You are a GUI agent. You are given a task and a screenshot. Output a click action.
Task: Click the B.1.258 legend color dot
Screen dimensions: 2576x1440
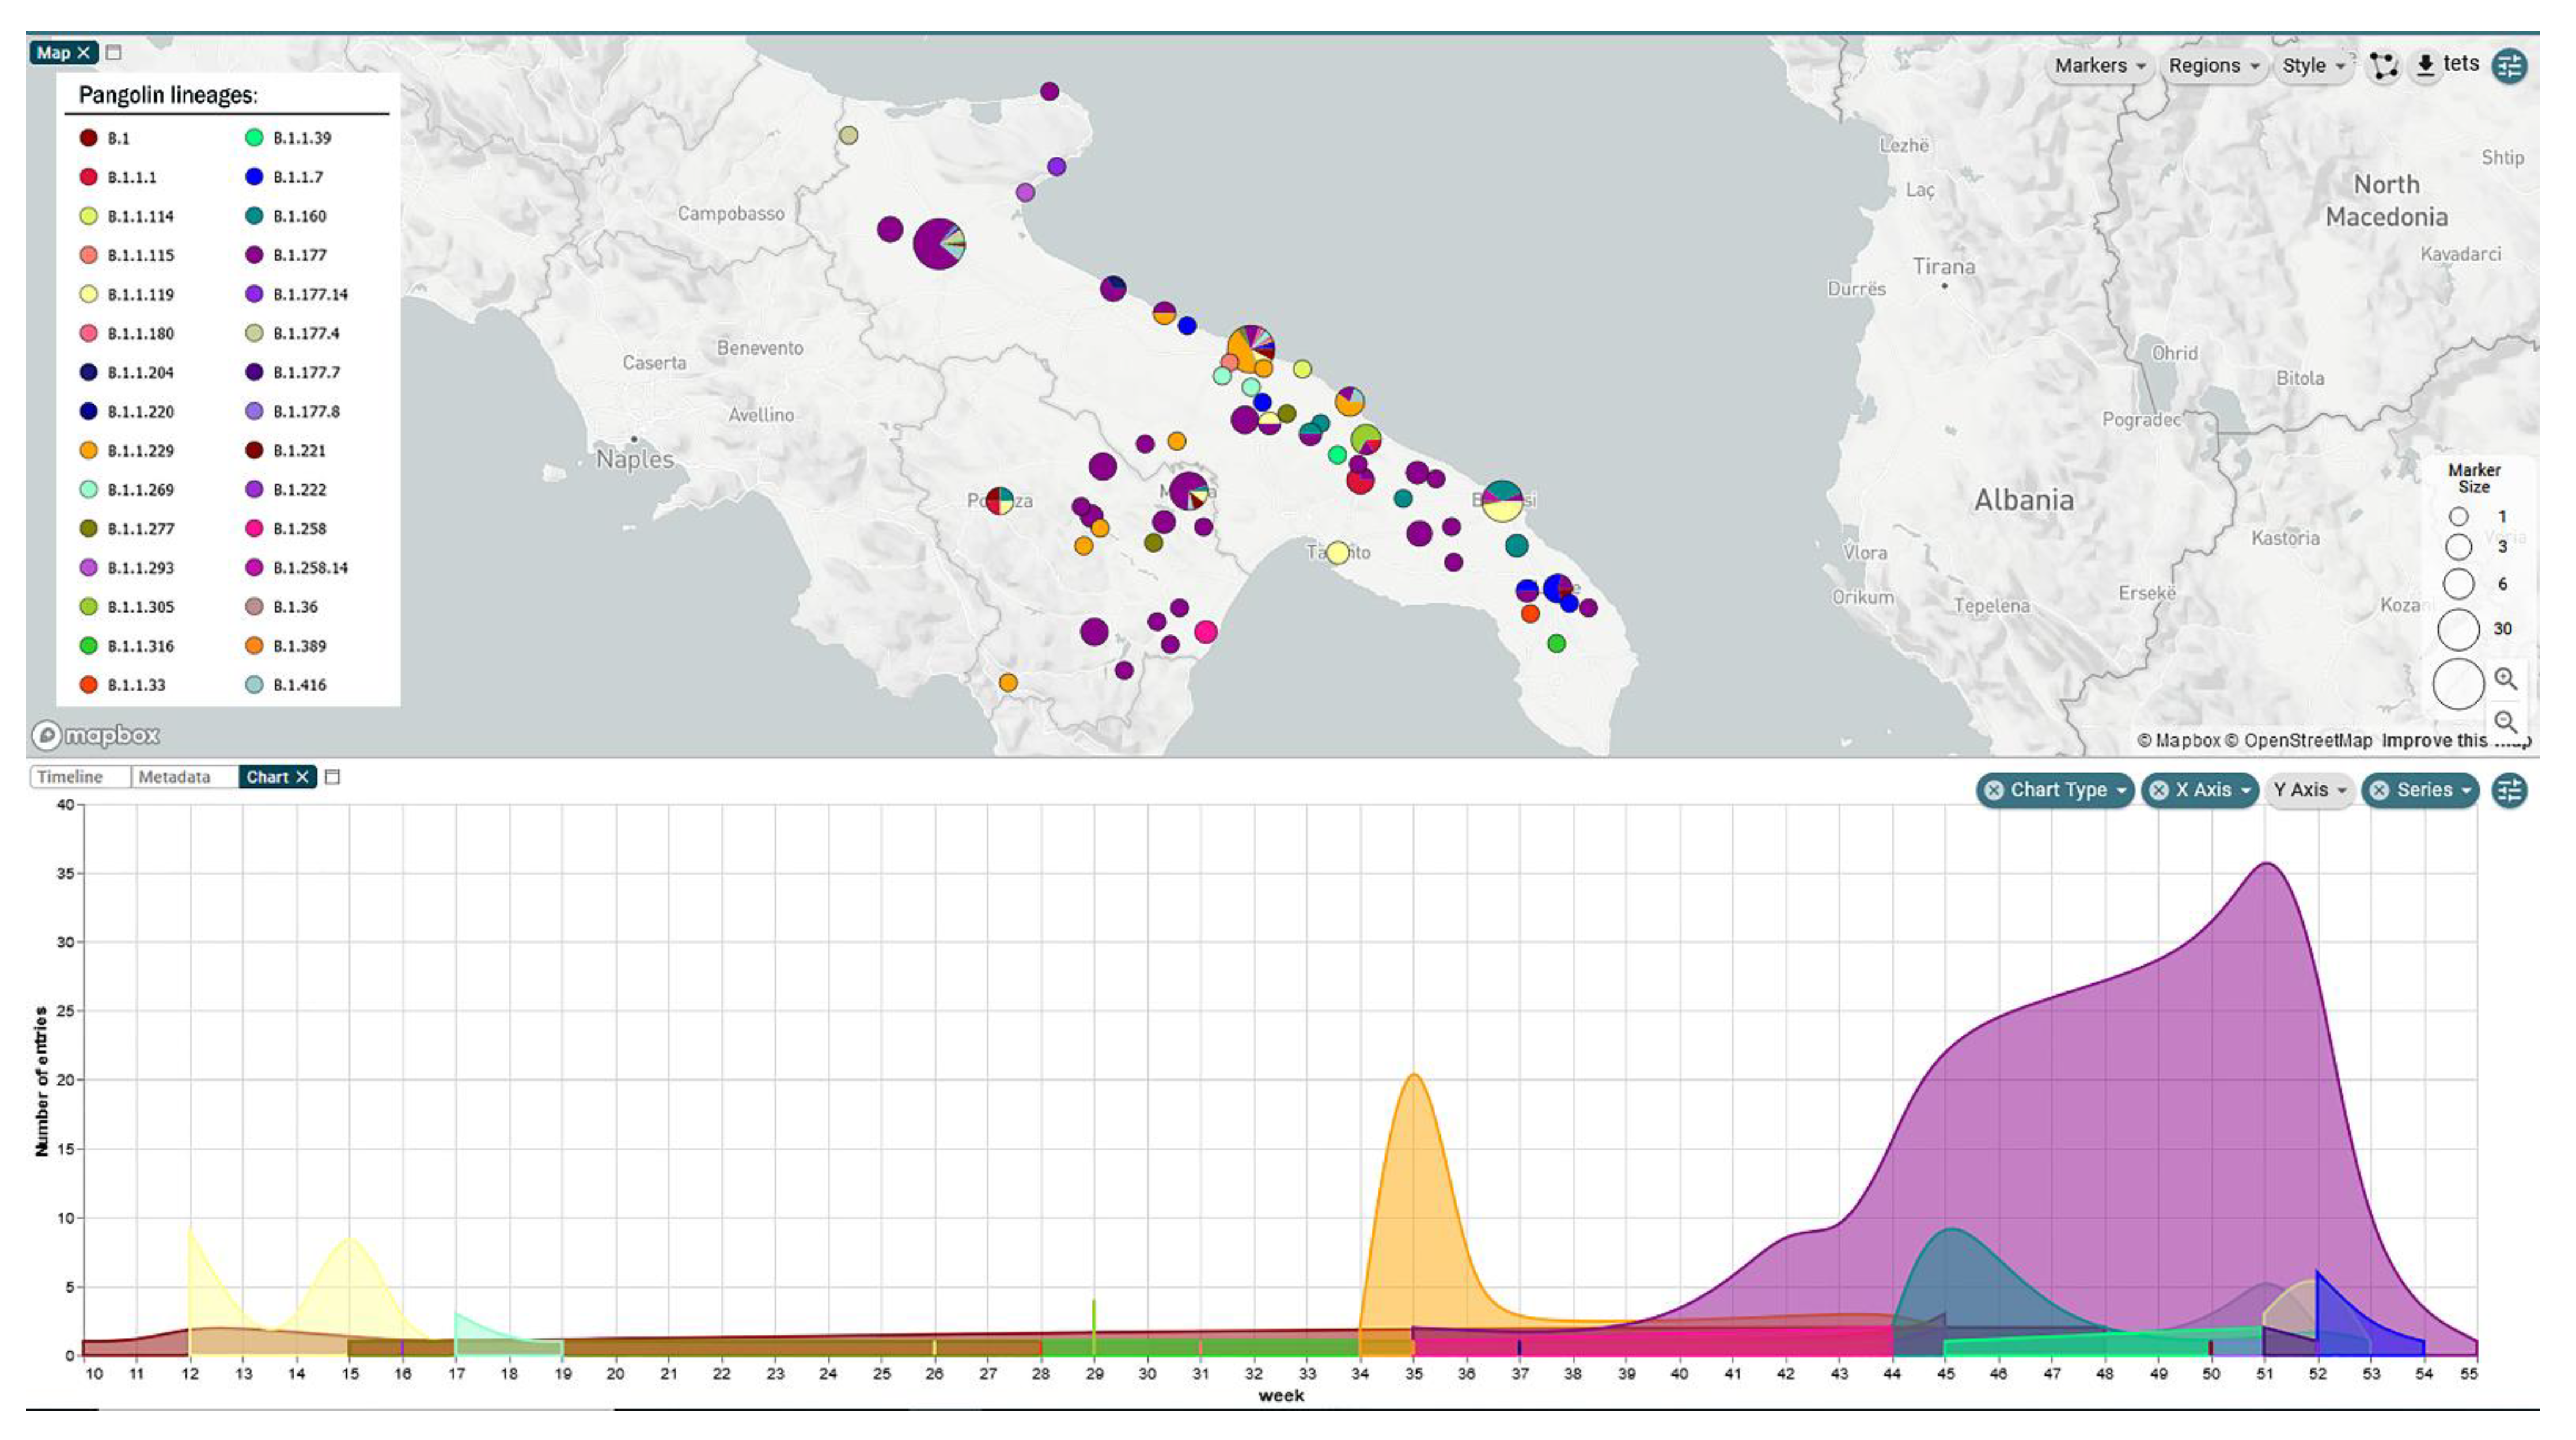(x=254, y=529)
